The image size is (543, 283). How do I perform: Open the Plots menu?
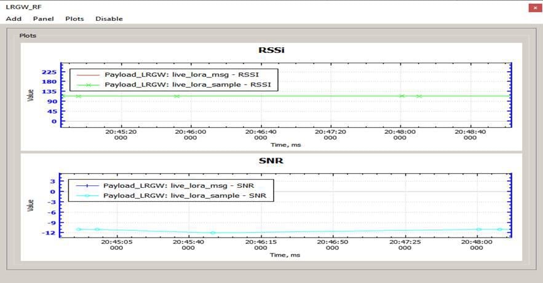74,18
